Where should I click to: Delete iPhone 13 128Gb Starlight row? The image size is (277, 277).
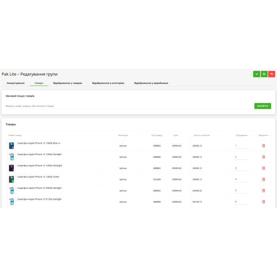(x=264, y=157)
